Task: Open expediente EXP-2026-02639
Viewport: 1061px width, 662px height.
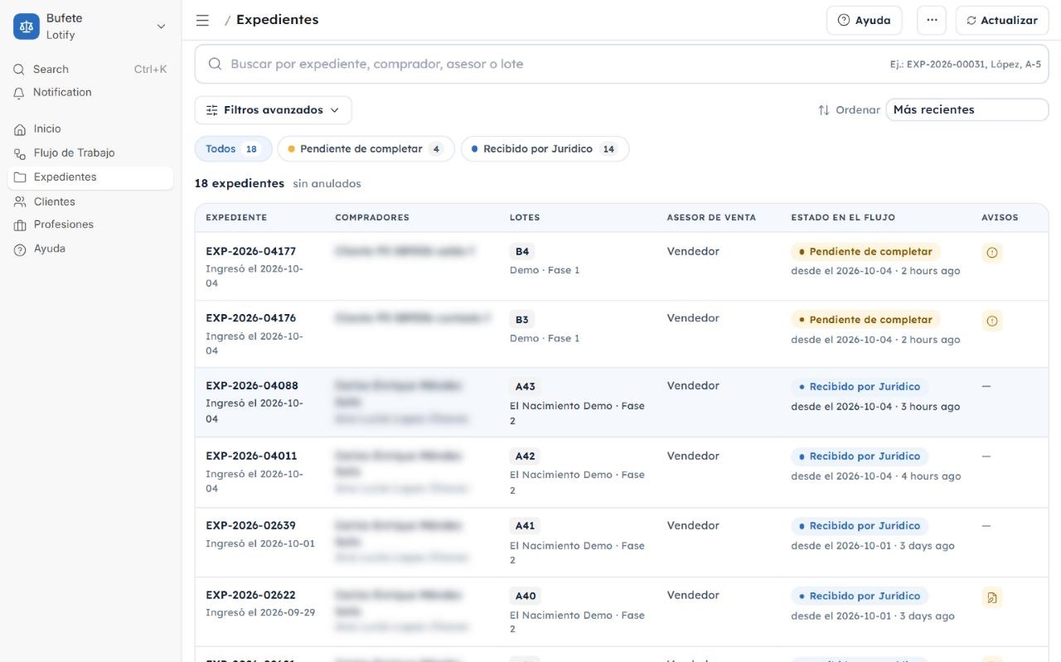Action: (250, 525)
